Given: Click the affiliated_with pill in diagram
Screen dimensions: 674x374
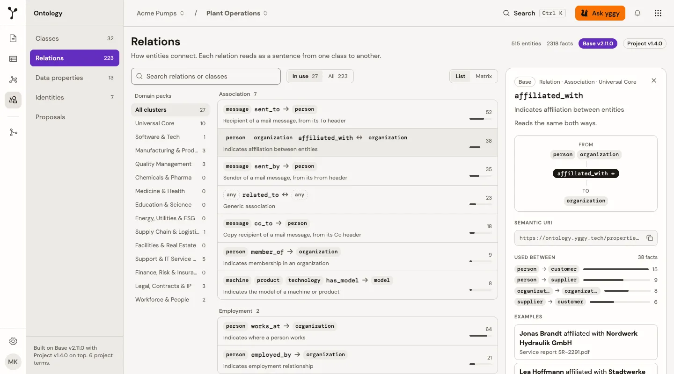Looking at the screenshot, I should (586, 173).
